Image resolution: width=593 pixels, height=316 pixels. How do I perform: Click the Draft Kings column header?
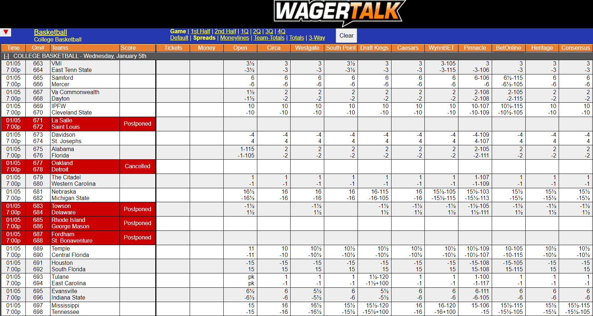[x=374, y=48]
